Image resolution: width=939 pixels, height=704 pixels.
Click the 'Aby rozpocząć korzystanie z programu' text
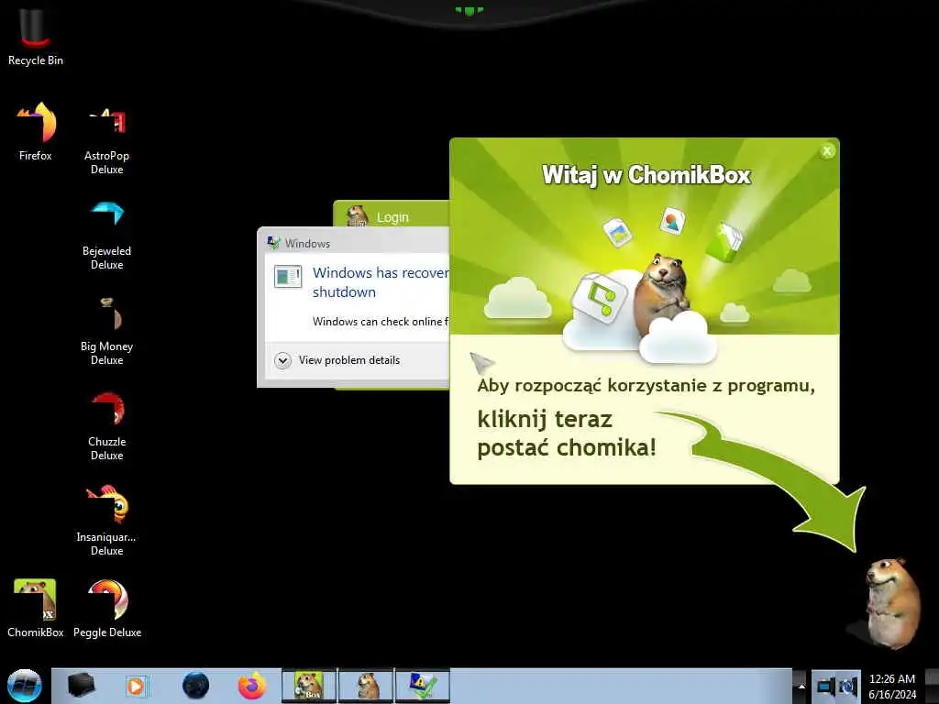[646, 386]
